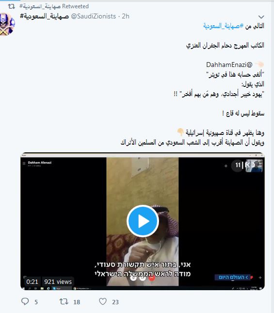The width and height of the screenshot is (274, 313).
Task: Click the hamburger menu icon in video
Action: (24, 163)
